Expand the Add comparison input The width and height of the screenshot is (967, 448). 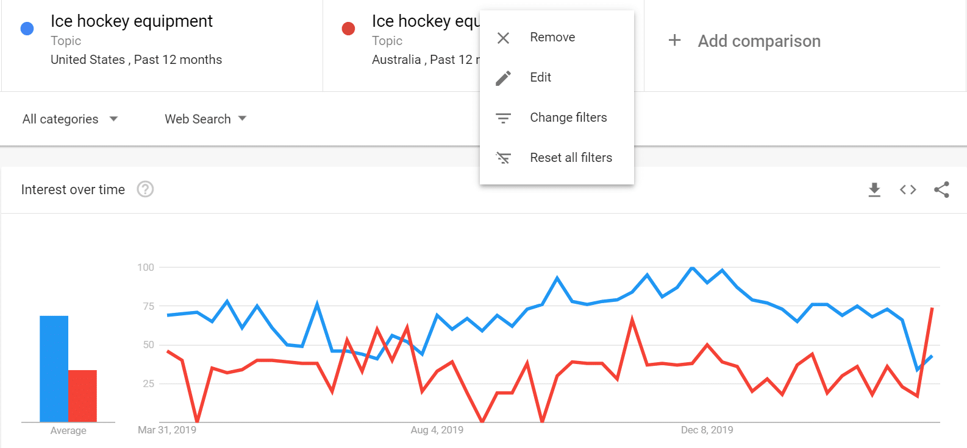(744, 41)
